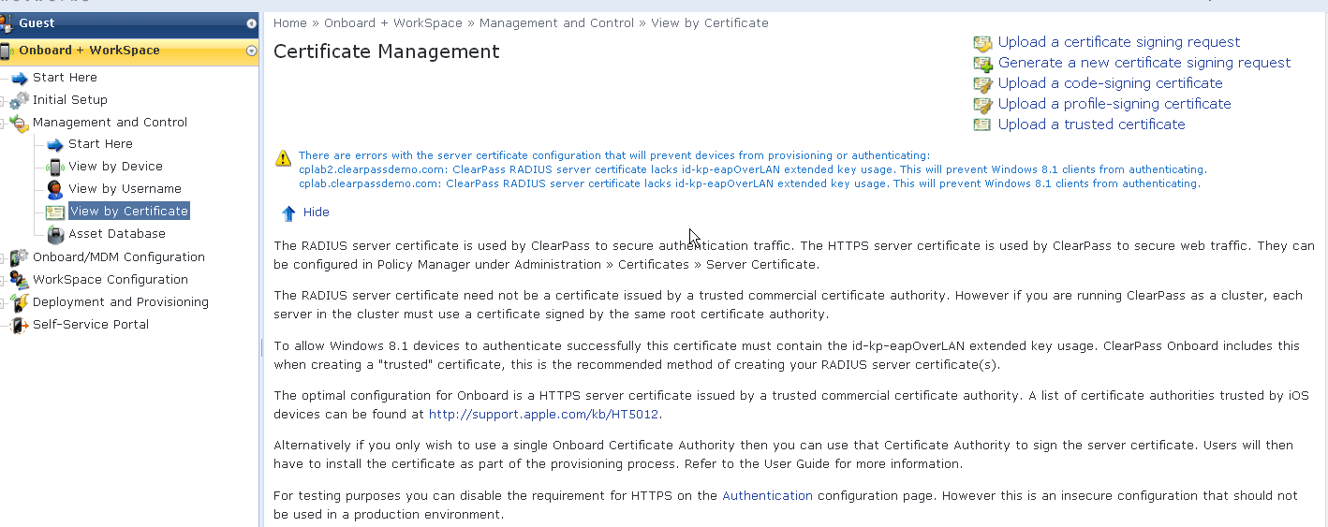This screenshot has width=1328, height=527.
Task: Select WorkSpace Configuration in the navigation tree
Action: pyautogui.click(x=110, y=280)
